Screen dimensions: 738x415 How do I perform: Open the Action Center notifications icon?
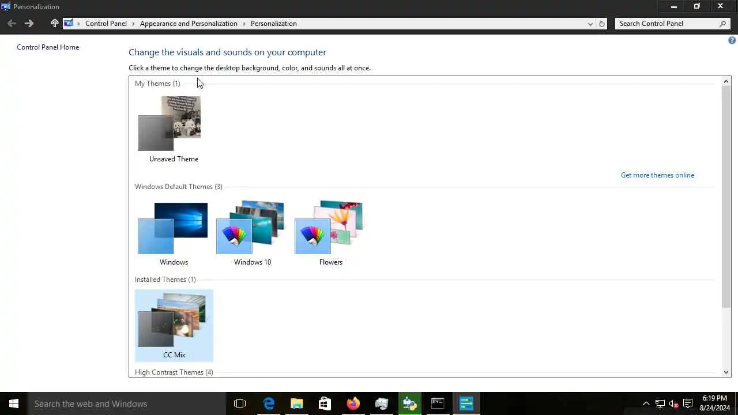pyautogui.click(x=688, y=403)
